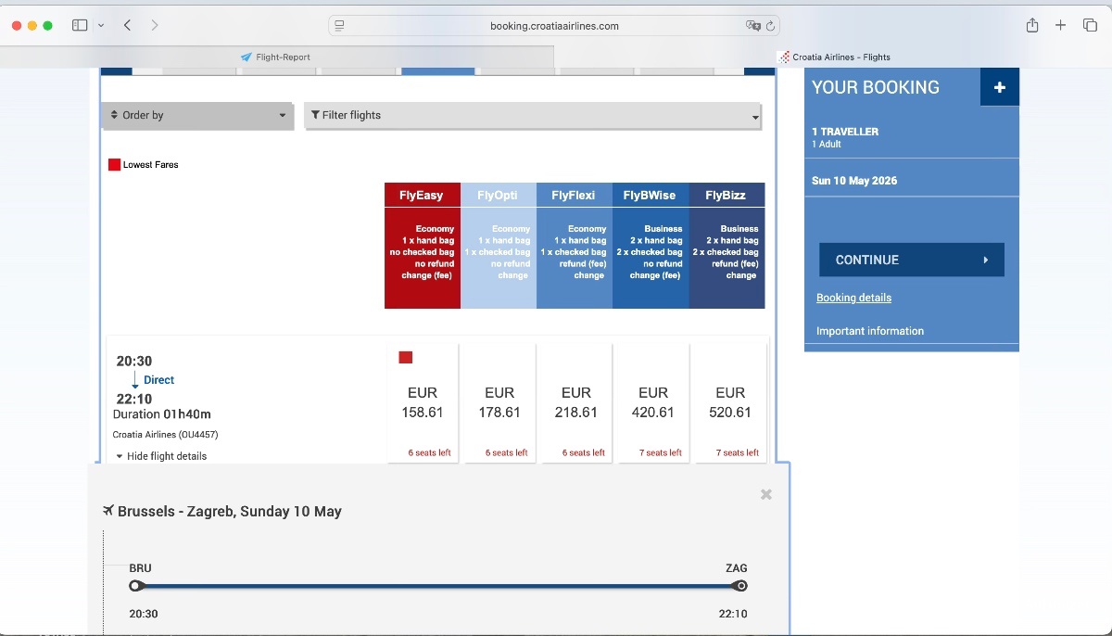Click the Share icon in Safari toolbar
This screenshot has height=636, width=1112.
click(1032, 25)
